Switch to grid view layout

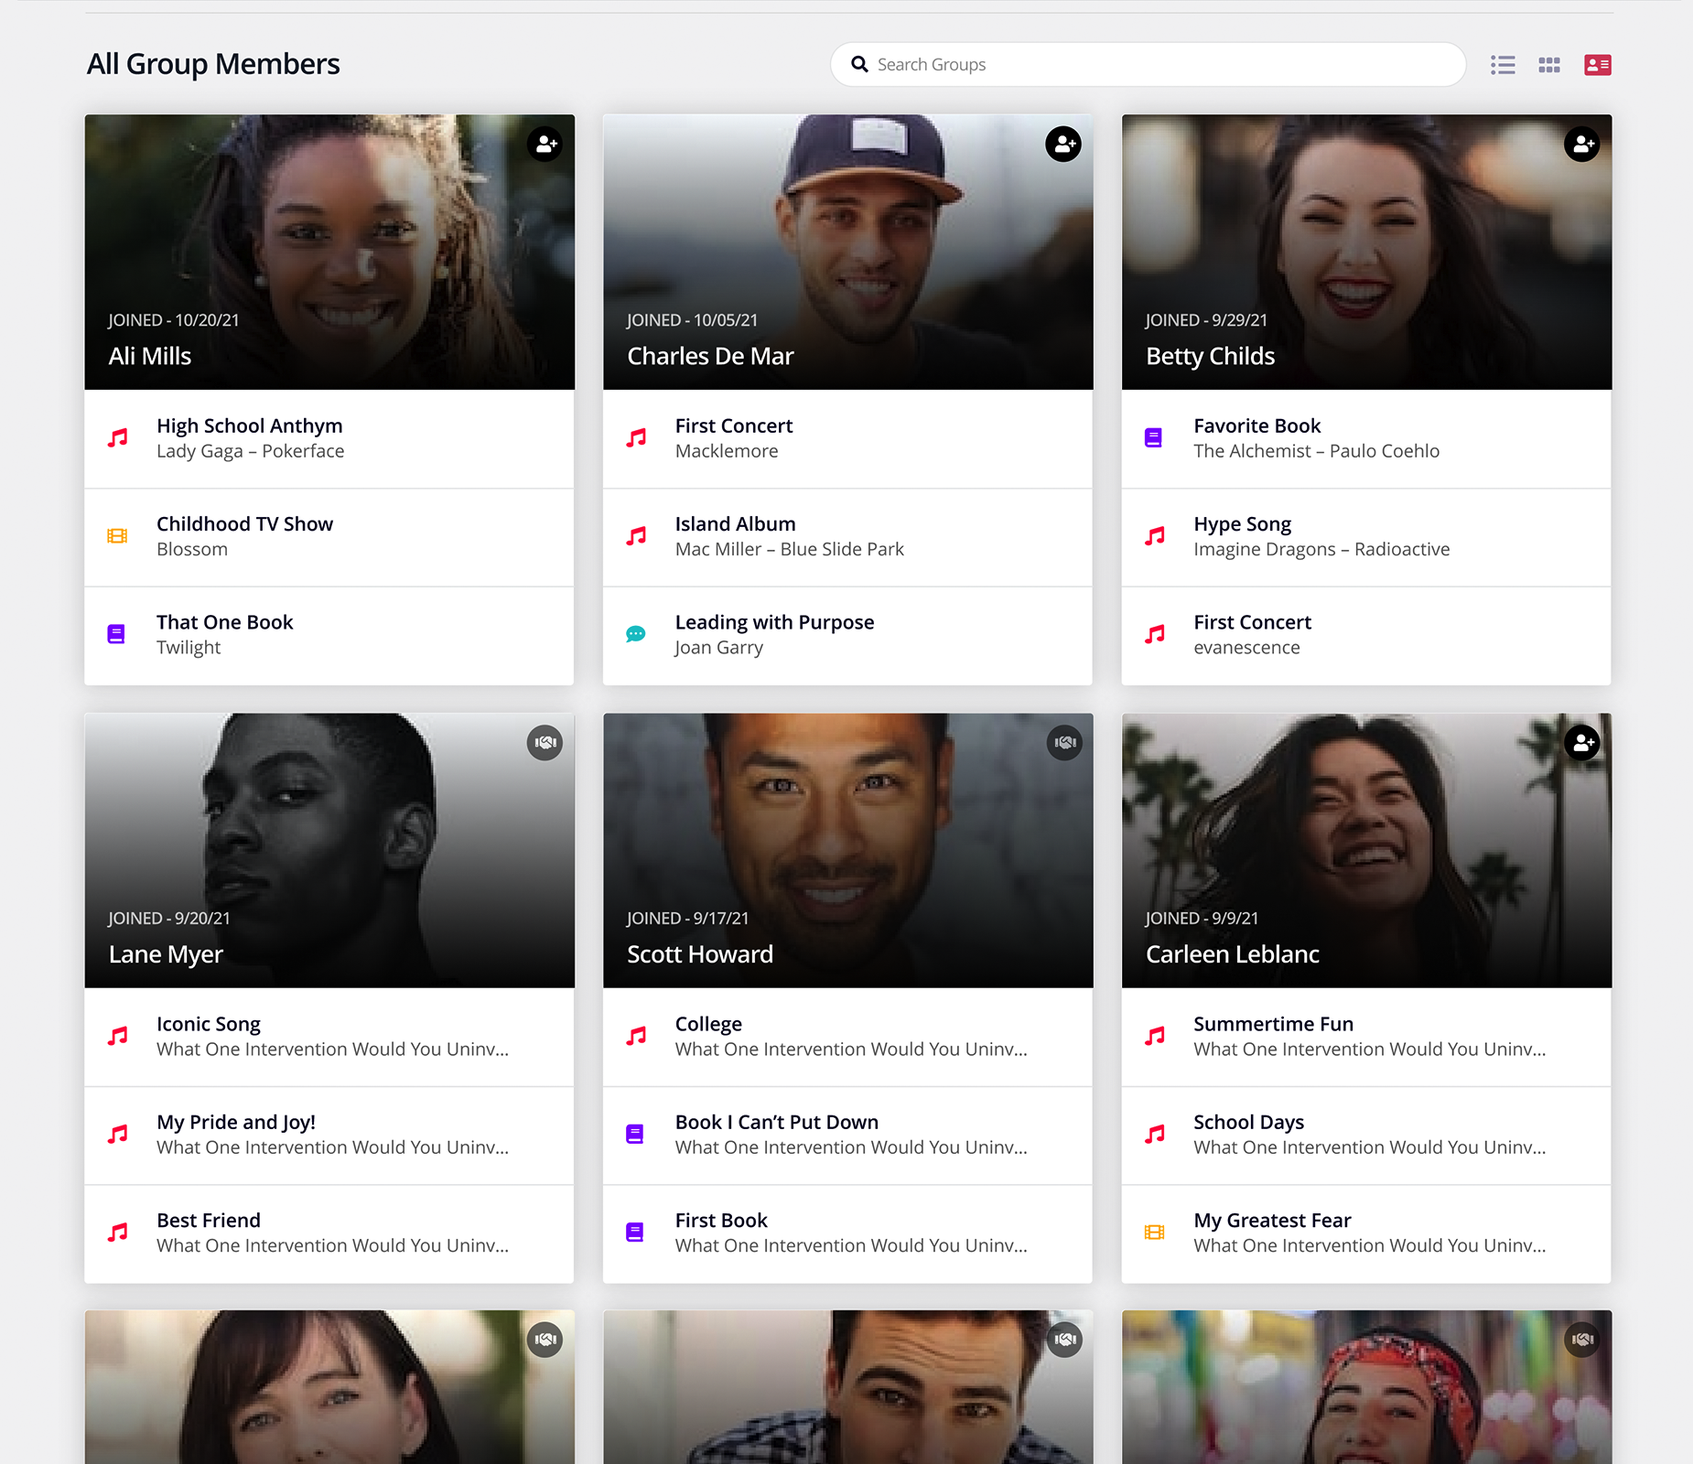coord(1549,65)
